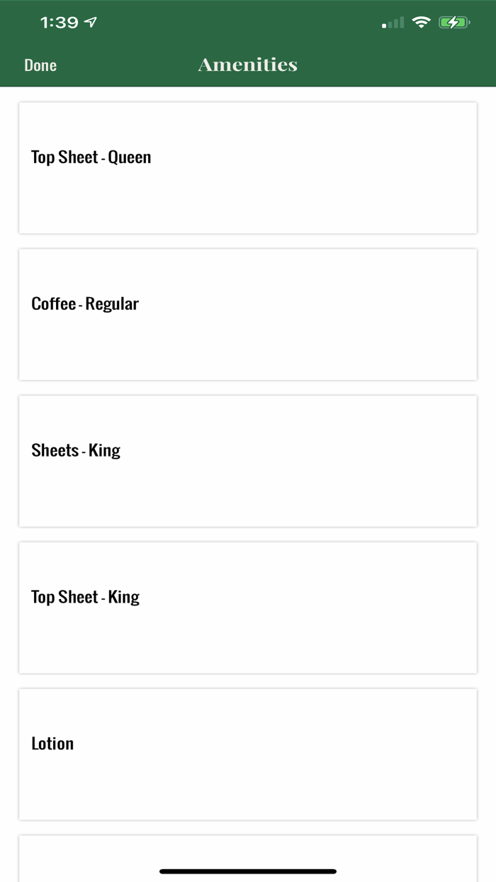Click the "Coffee - Regular" text label
Image resolution: width=496 pixels, height=882 pixels.
(85, 304)
